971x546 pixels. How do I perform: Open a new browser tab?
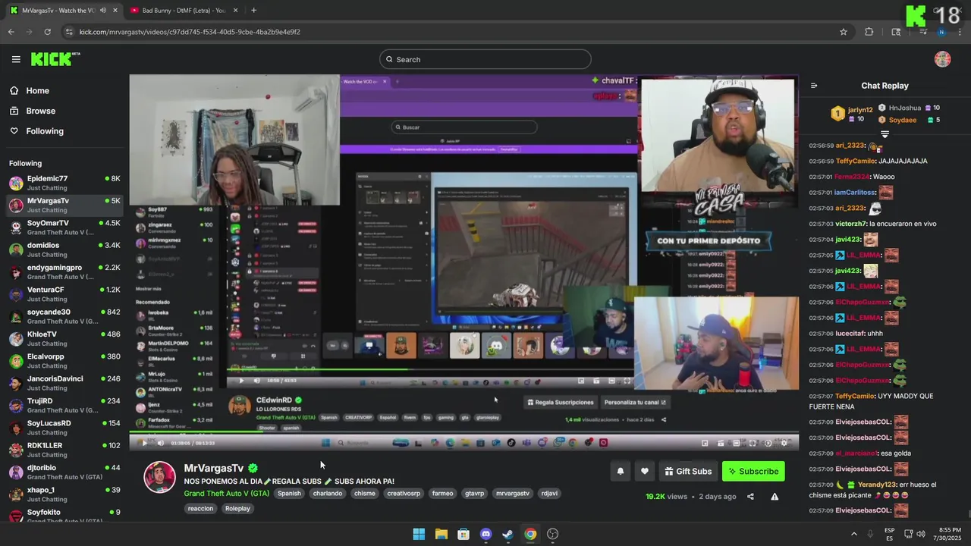(x=253, y=11)
